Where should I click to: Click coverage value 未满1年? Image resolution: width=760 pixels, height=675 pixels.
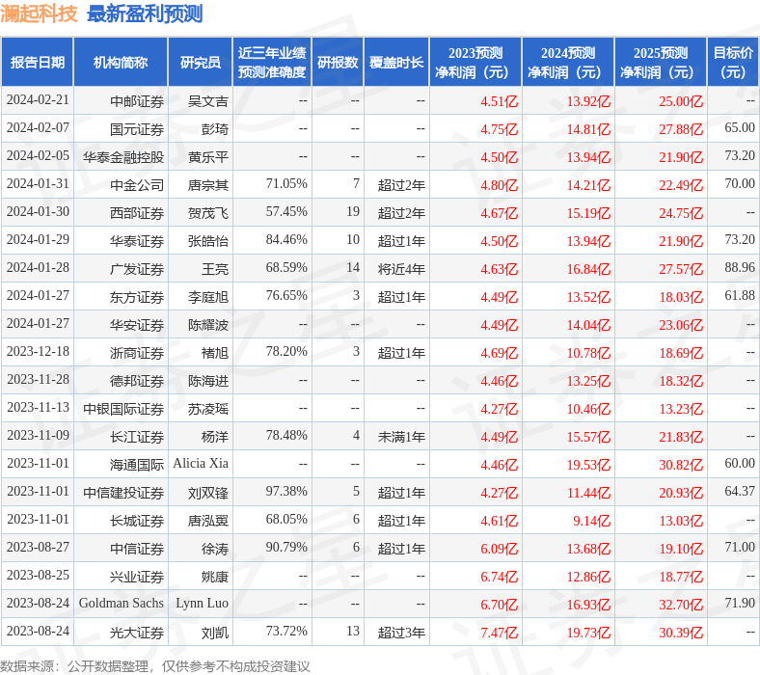[401, 437]
